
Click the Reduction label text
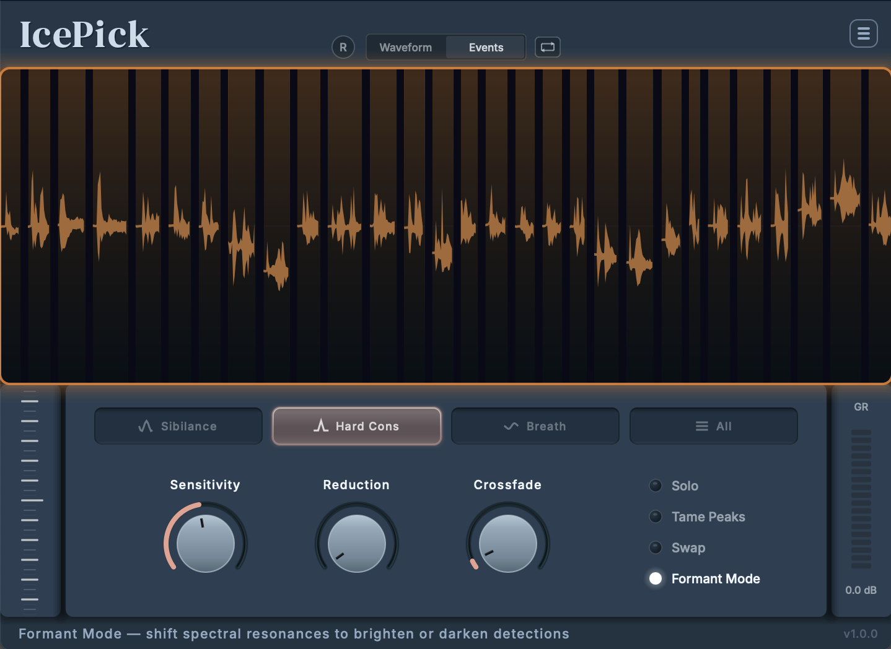pyautogui.click(x=356, y=485)
